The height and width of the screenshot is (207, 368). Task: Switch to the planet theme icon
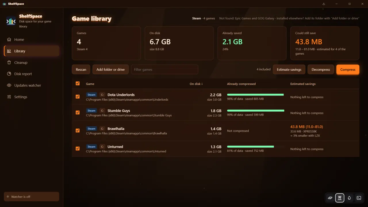[x=330, y=198]
